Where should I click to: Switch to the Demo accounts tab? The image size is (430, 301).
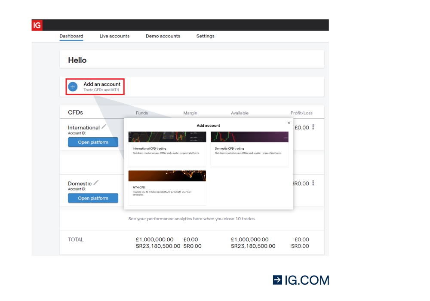[163, 36]
